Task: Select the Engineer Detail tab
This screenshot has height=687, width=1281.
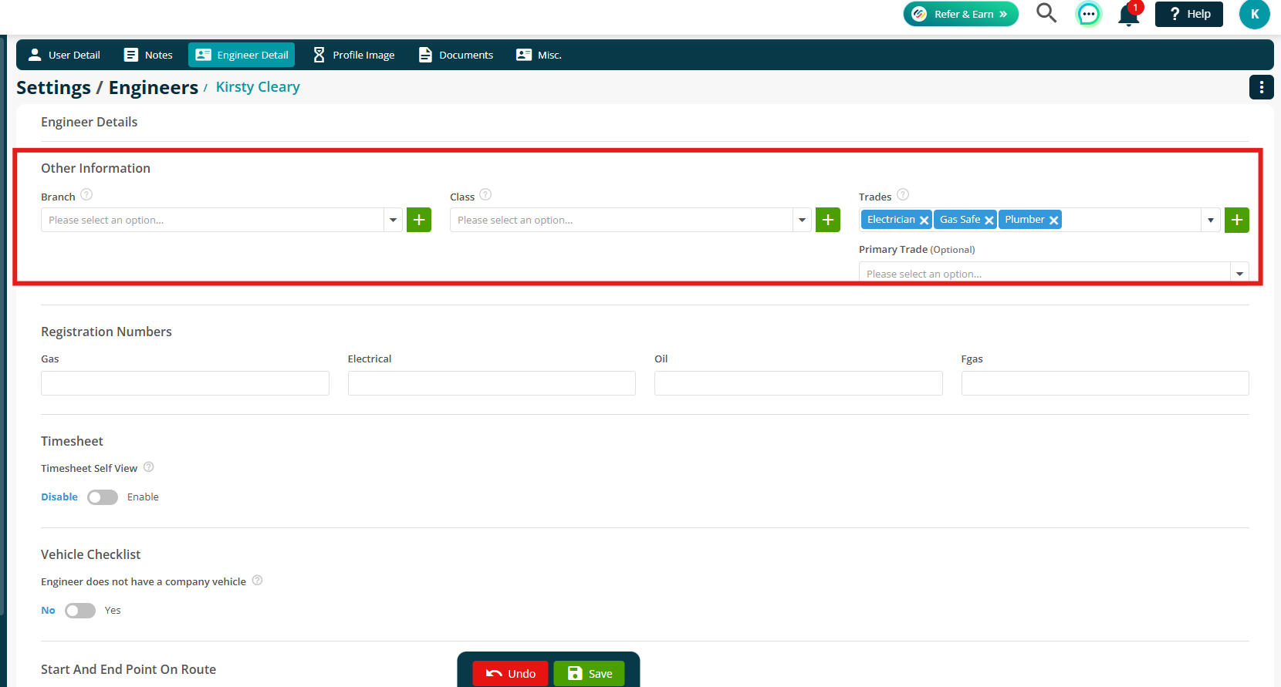Action: (x=242, y=55)
